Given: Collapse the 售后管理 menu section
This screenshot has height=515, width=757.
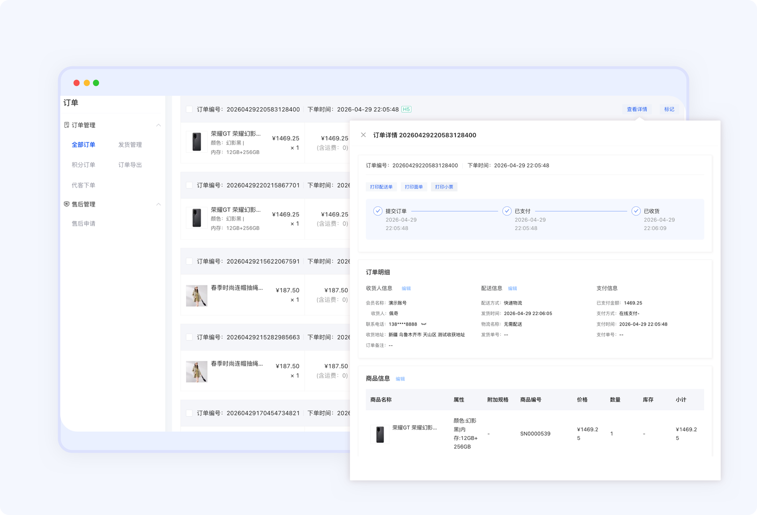Looking at the screenshot, I should (158, 204).
